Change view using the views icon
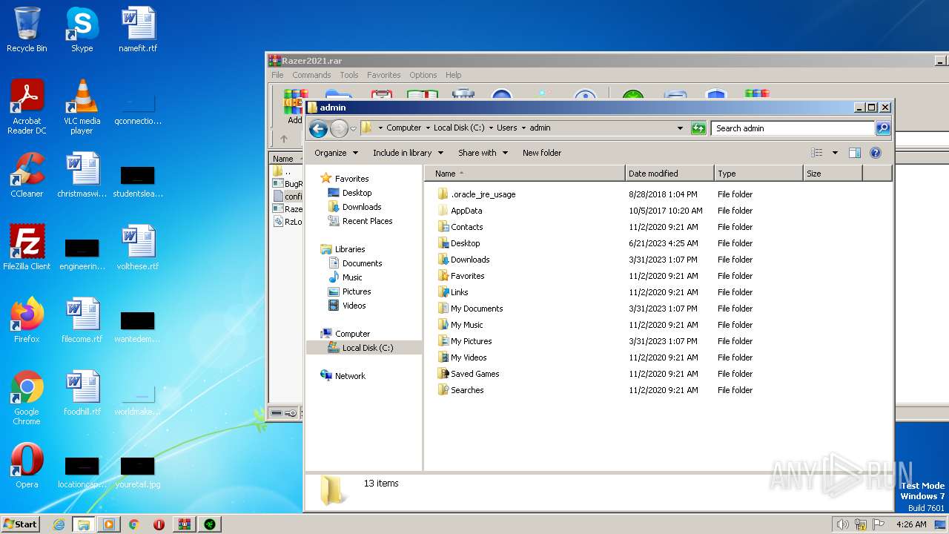949x534 pixels. pyautogui.click(x=816, y=153)
